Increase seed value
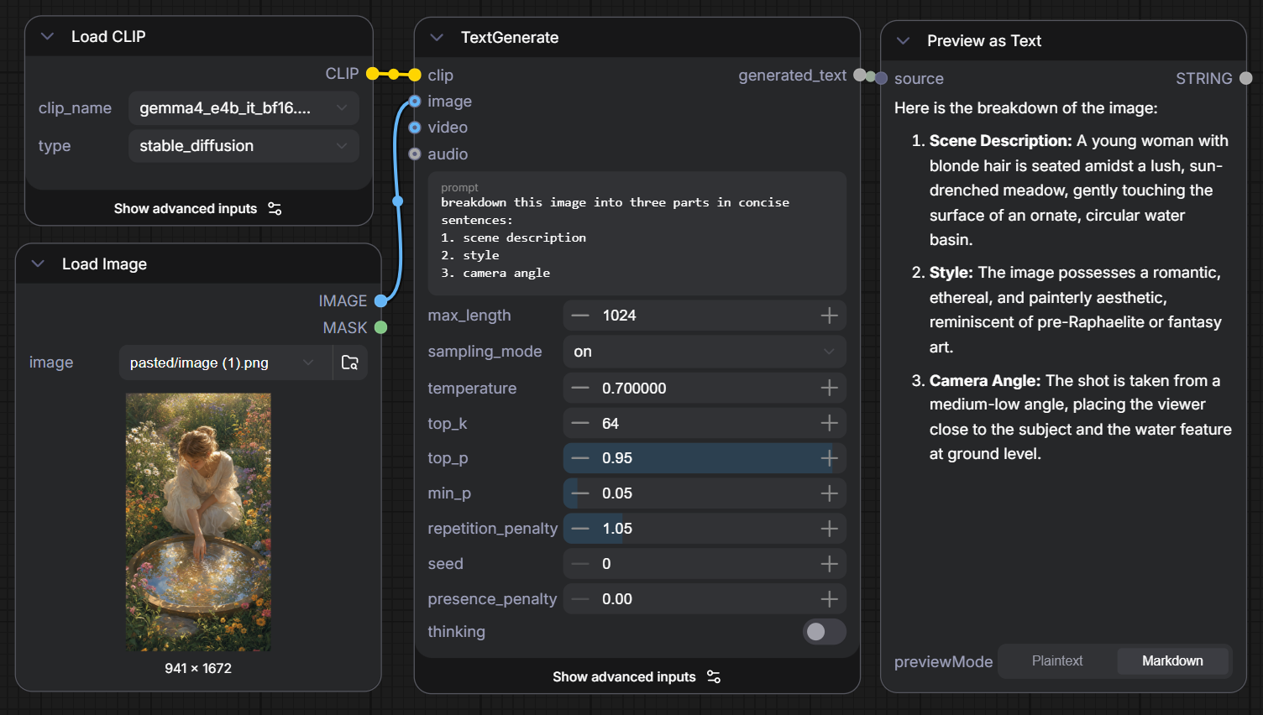Screen dimensions: 1263x715 click(x=830, y=564)
